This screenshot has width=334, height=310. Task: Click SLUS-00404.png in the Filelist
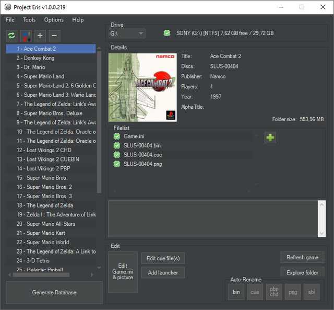[x=142, y=164]
